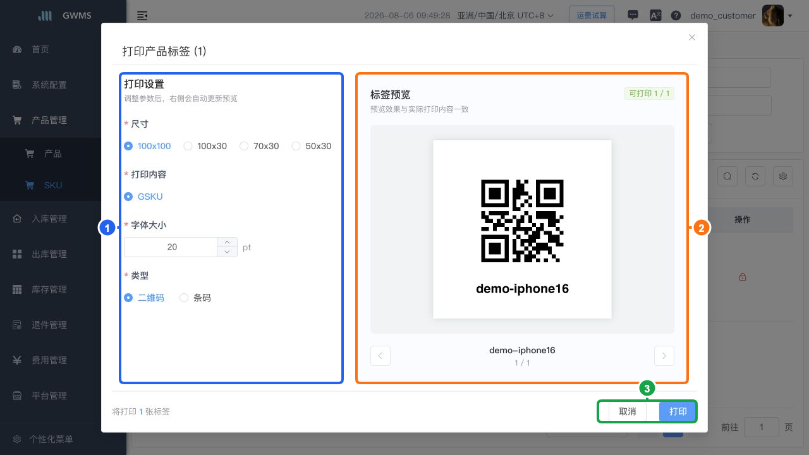Click the 退件管理 icon
809x455 pixels.
click(18, 325)
